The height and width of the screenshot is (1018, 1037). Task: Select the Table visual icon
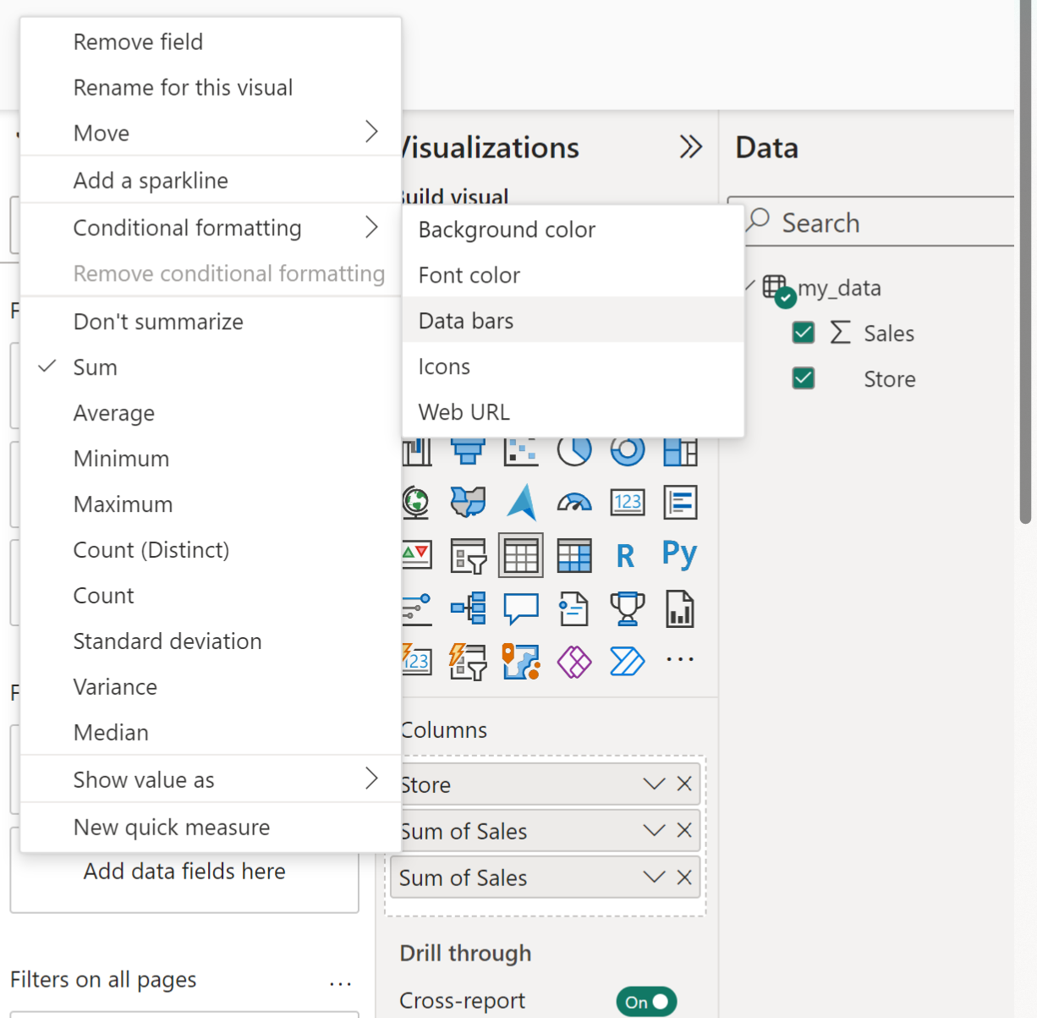tap(521, 556)
